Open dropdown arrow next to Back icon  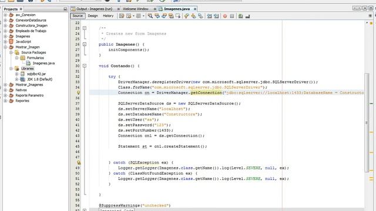click(133, 16)
